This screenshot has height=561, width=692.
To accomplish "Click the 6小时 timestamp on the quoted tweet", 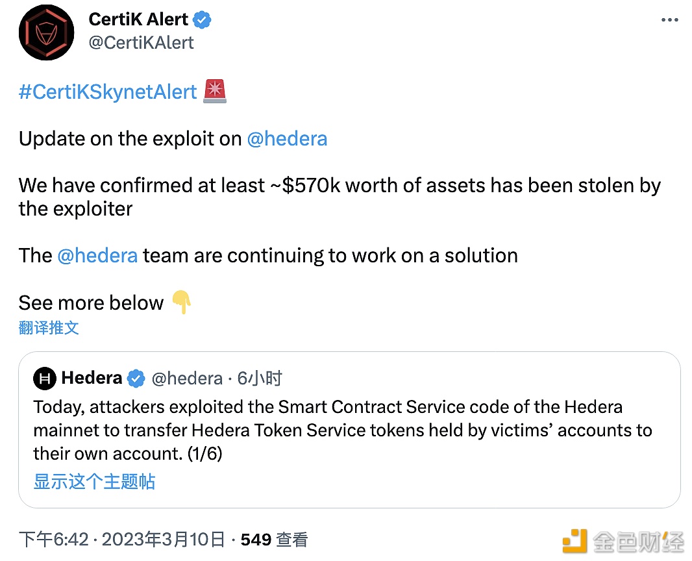I will point(260,379).
